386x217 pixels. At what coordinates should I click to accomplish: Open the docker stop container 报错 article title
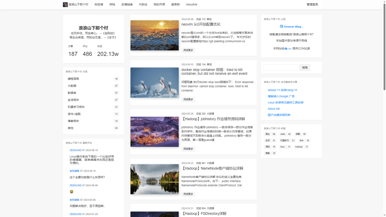(x=214, y=72)
